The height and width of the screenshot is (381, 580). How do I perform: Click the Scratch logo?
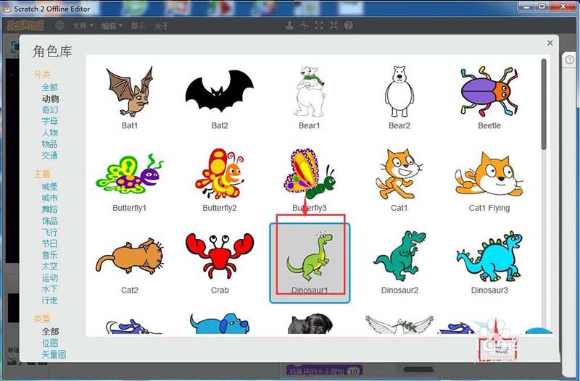coord(25,25)
